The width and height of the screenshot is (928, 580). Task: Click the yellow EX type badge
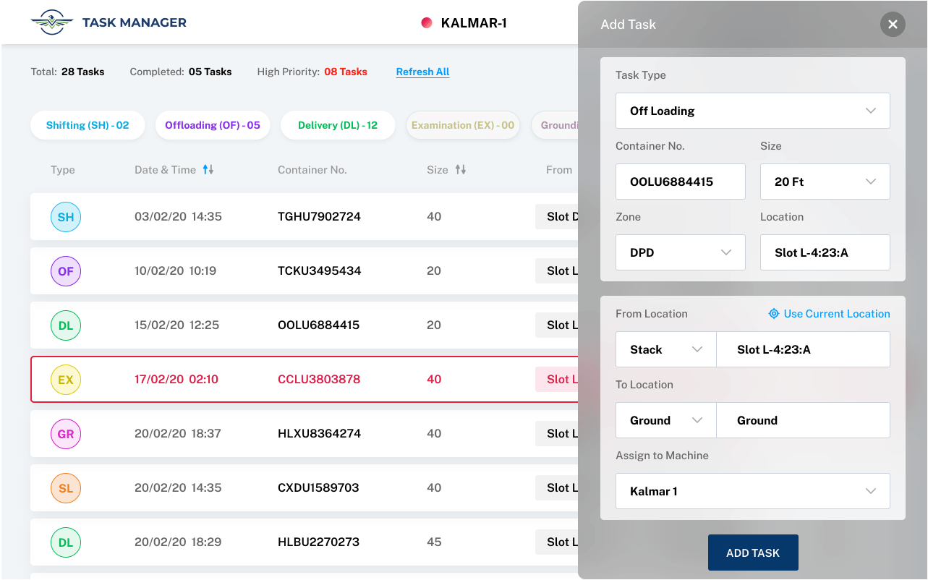tap(66, 380)
